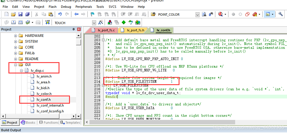Open the Debug menu
287x133 pixels.
coord(66,7)
